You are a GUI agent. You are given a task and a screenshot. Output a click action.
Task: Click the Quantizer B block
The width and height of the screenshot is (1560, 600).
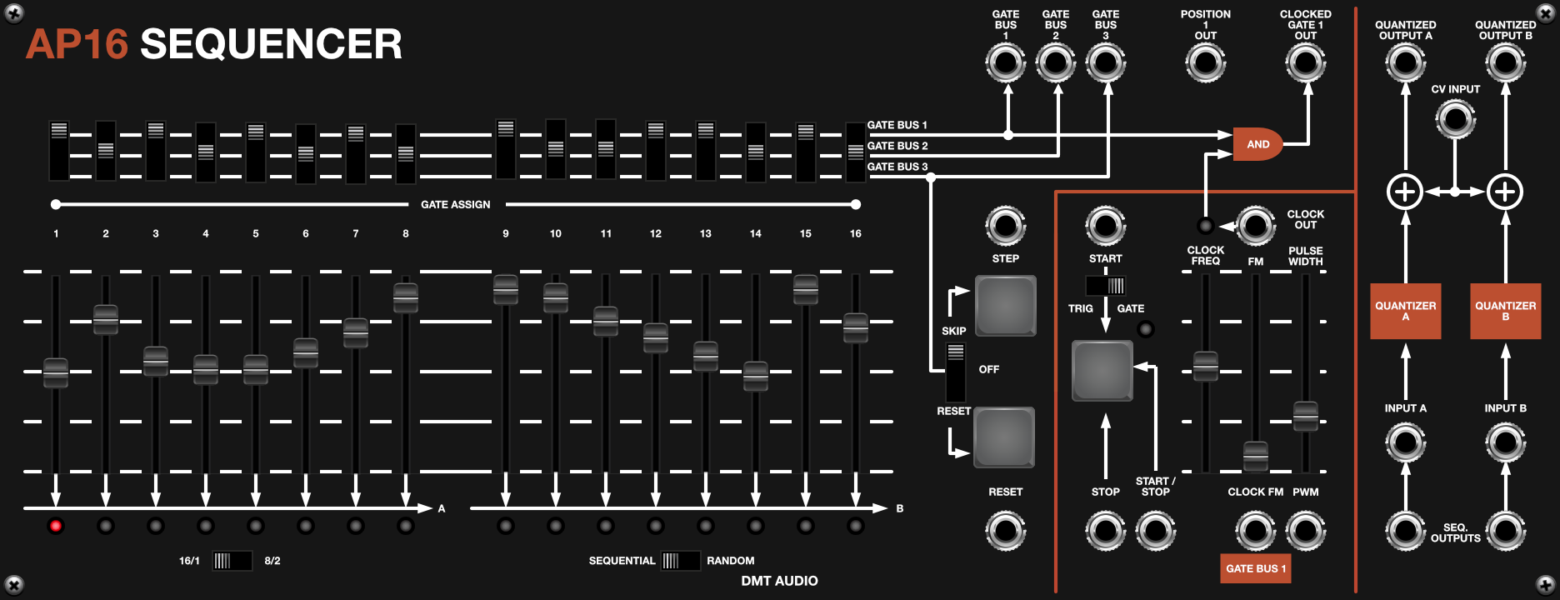(x=1506, y=311)
